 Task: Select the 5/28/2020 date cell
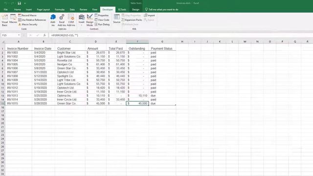(x=44, y=103)
